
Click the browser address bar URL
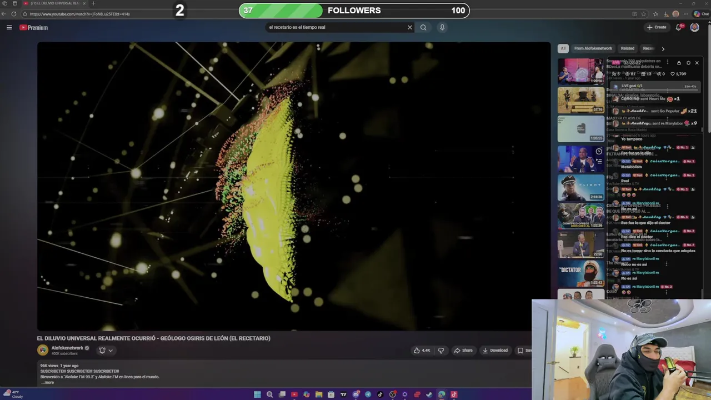(x=79, y=14)
